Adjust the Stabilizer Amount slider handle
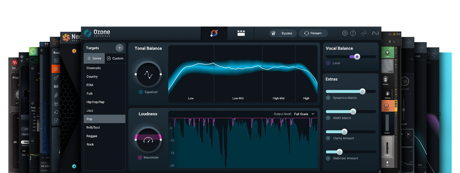This screenshot has height=173, width=460. pyautogui.click(x=339, y=152)
